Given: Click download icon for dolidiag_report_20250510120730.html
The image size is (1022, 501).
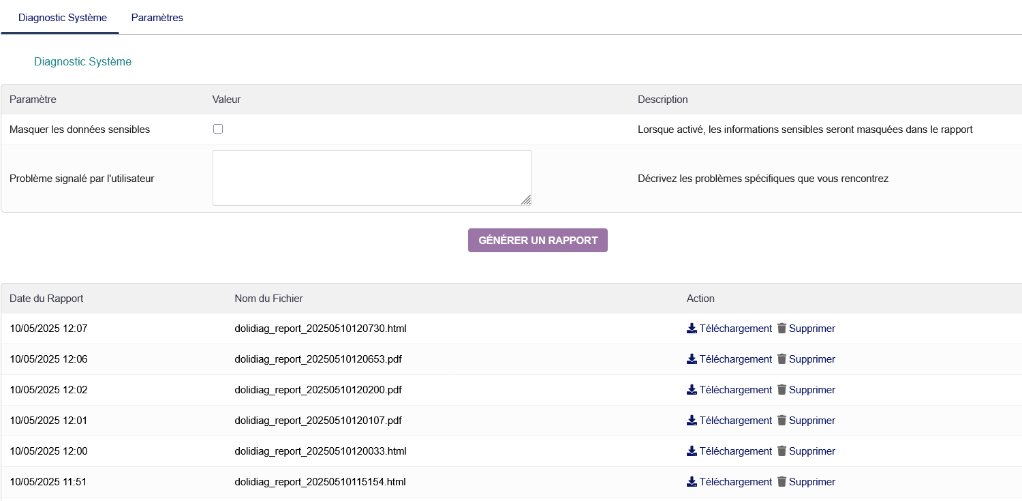Looking at the screenshot, I should point(692,329).
